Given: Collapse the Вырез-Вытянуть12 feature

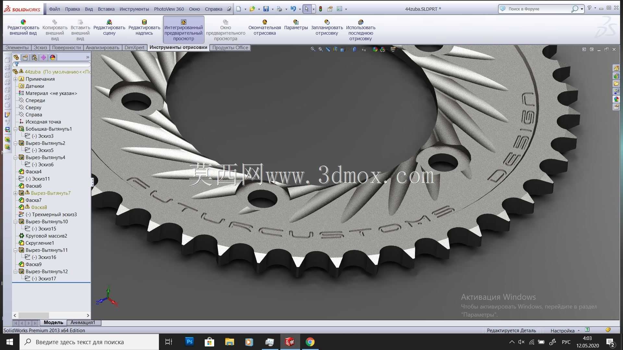Looking at the screenshot, I should (15, 272).
